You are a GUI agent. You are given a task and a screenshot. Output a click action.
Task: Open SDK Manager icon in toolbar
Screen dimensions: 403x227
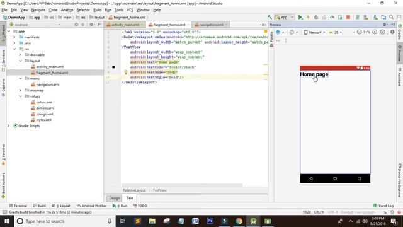[375, 17]
